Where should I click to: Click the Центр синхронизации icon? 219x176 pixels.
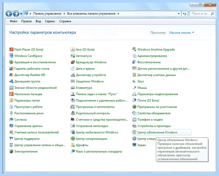click(x=73, y=139)
